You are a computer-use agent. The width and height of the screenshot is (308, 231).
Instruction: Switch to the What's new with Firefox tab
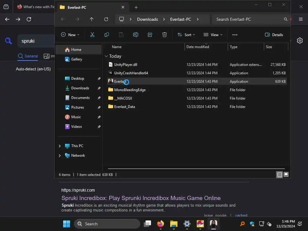35,7
